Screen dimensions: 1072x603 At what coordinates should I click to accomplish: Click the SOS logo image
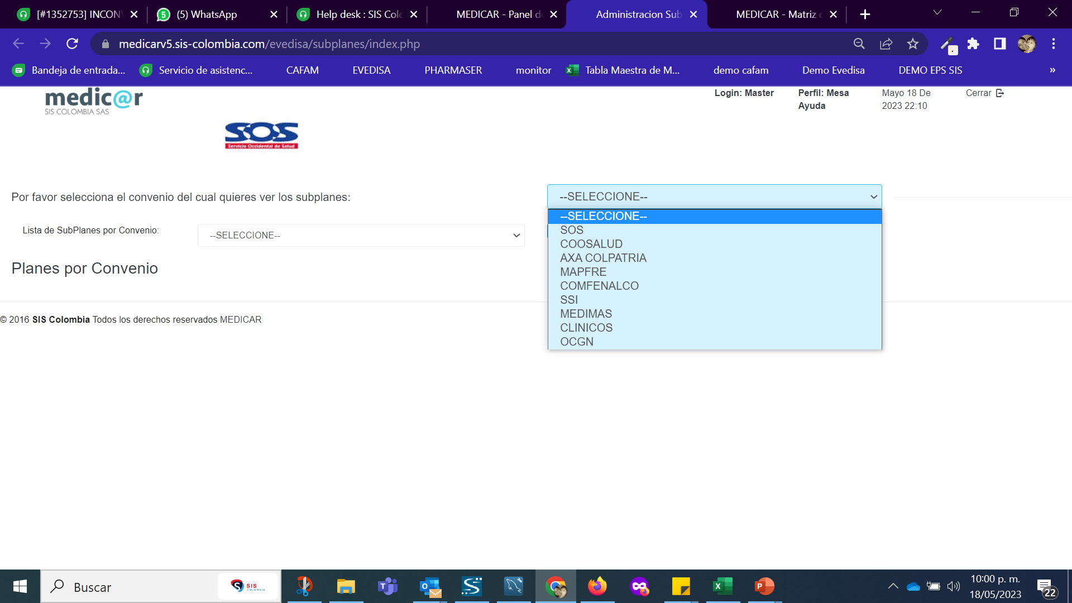(x=261, y=136)
